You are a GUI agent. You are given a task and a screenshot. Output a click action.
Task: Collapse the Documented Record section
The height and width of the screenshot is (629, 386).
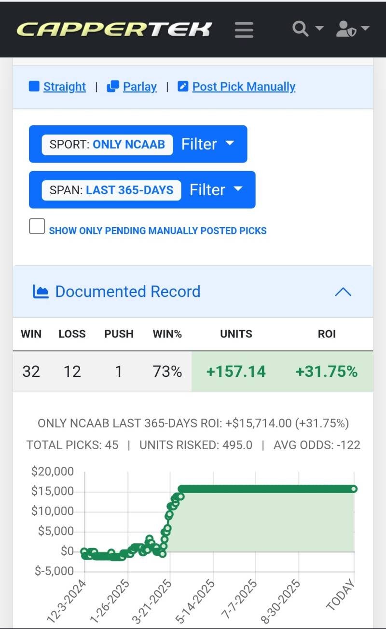343,292
